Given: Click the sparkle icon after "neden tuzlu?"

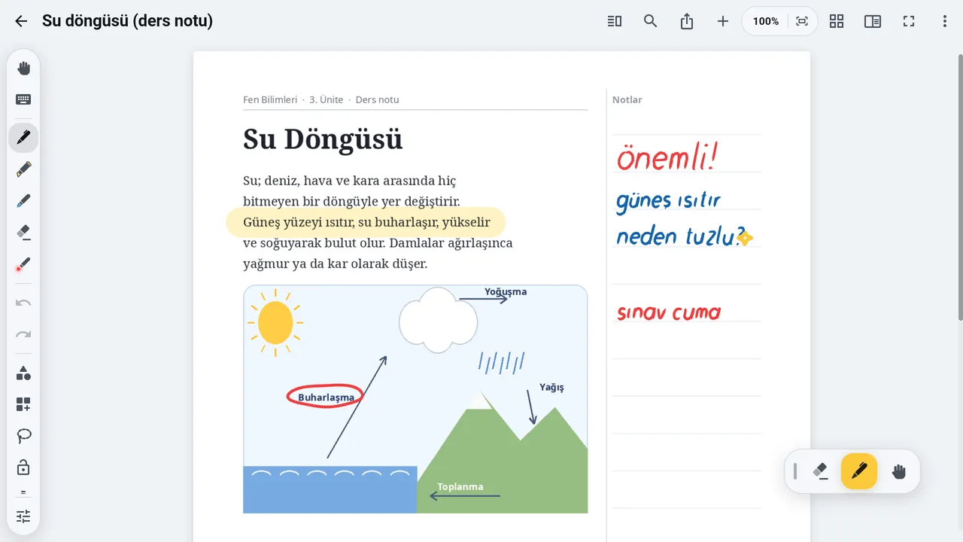Looking at the screenshot, I should 745,238.
